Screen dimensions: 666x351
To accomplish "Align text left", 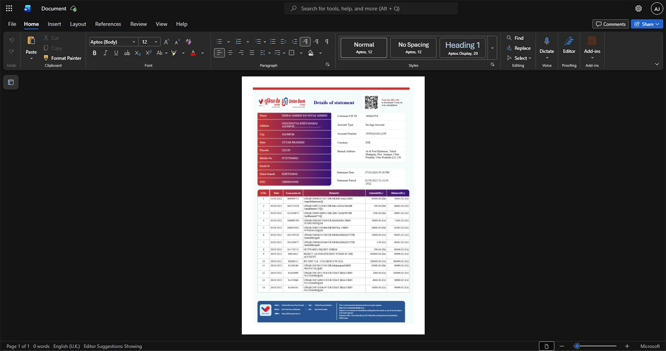I will [x=219, y=53].
